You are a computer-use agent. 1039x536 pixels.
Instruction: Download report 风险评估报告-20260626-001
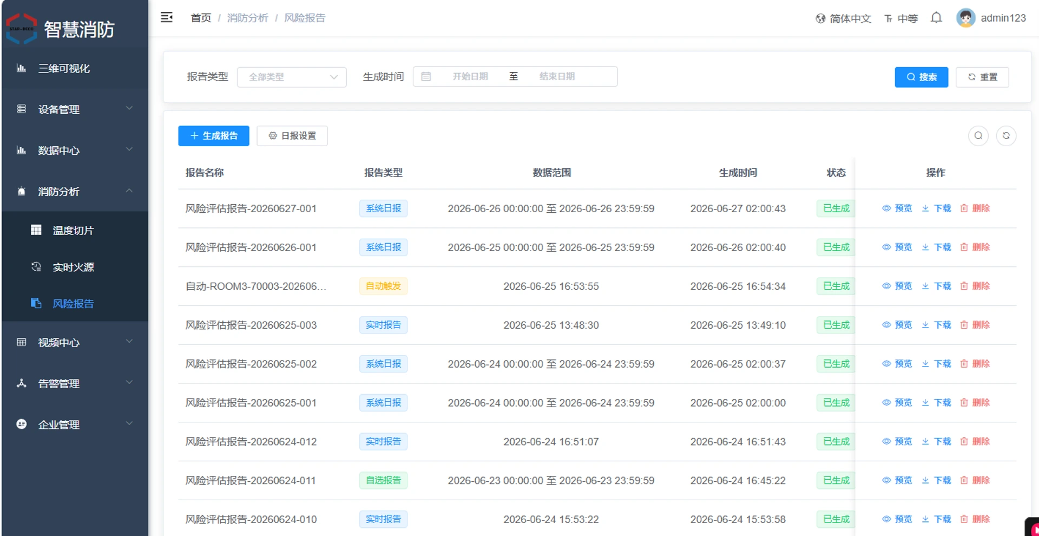pyautogui.click(x=936, y=247)
